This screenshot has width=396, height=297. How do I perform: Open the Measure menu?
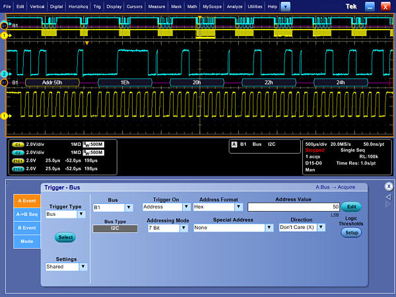click(x=156, y=6)
